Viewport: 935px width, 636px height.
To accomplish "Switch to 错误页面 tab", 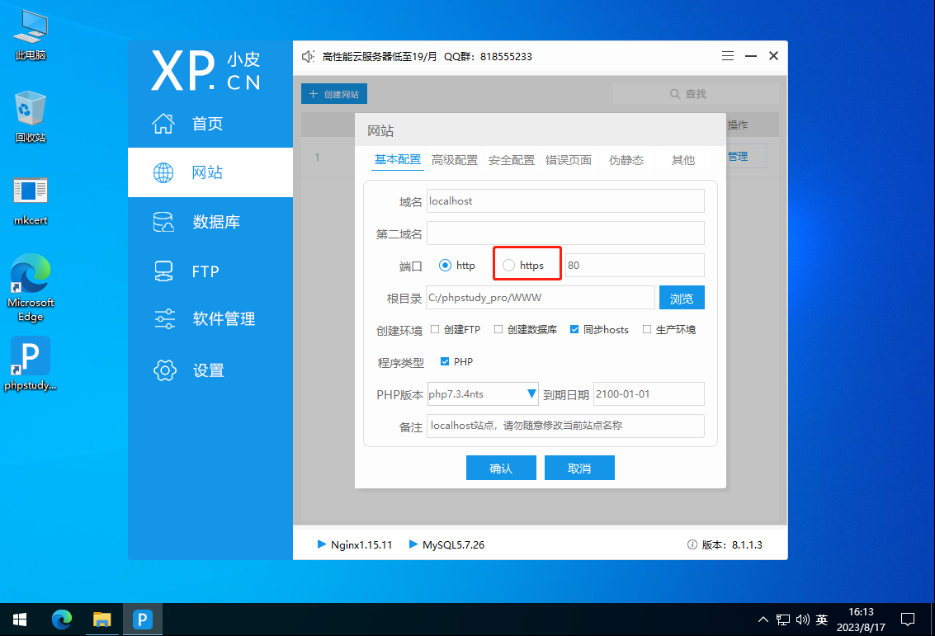I will [569, 160].
